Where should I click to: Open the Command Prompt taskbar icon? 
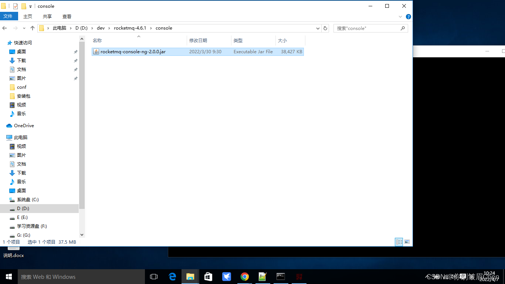tap(281, 277)
